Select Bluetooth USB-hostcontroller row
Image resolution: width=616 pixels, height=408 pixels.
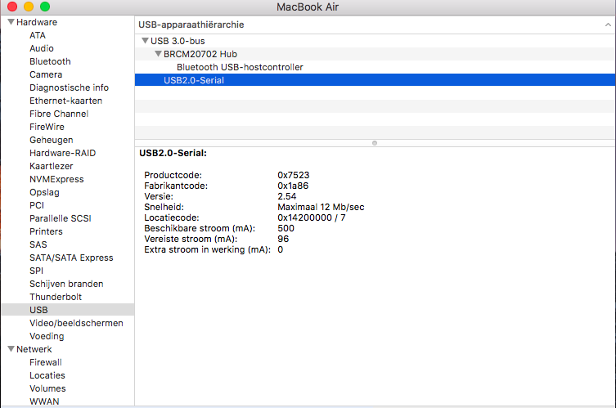pos(375,67)
